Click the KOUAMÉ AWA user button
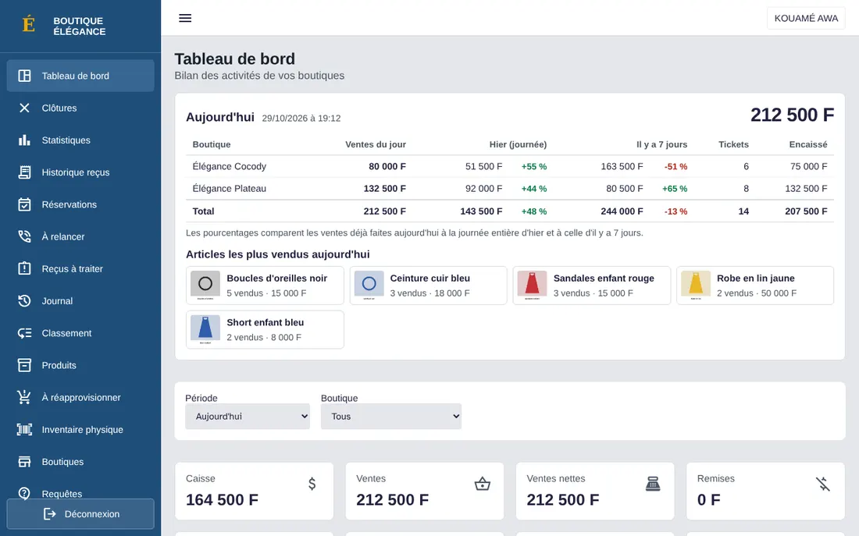This screenshot has height=536, width=859. [x=806, y=18]
